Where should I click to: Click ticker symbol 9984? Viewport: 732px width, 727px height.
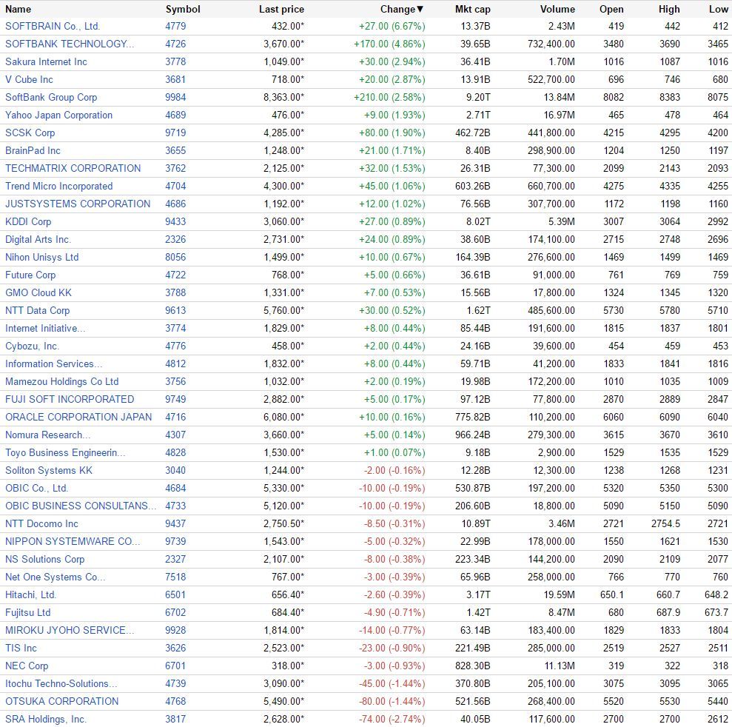coord(175,97)
